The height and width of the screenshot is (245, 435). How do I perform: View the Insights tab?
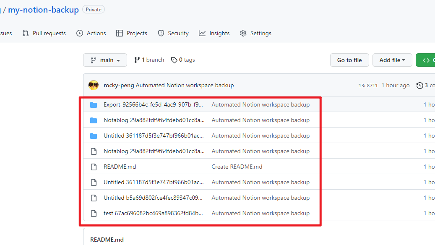click(x=214, y=33)
